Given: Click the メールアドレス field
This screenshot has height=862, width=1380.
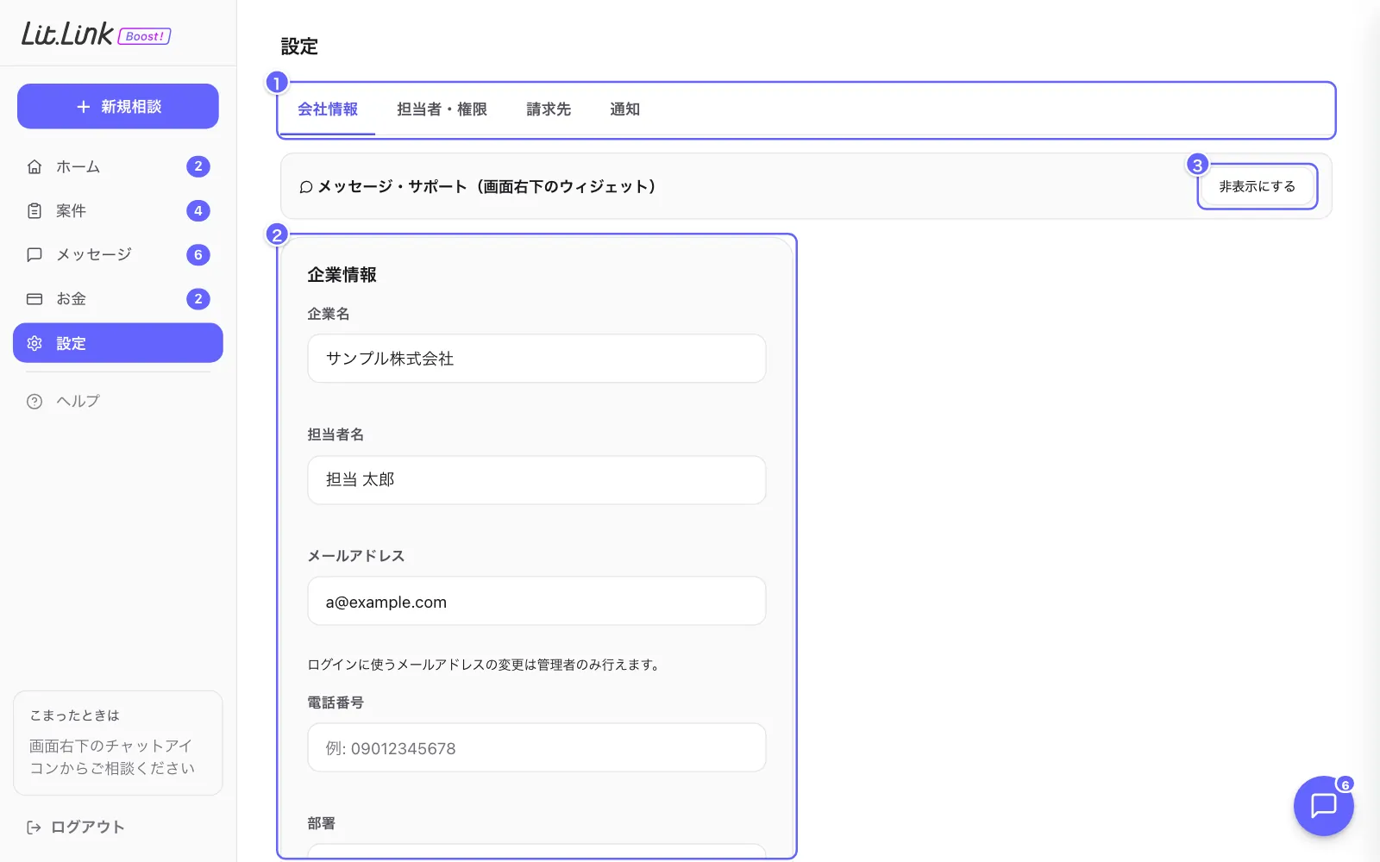Looking at the screenshot, I should (x=536, y=601).
